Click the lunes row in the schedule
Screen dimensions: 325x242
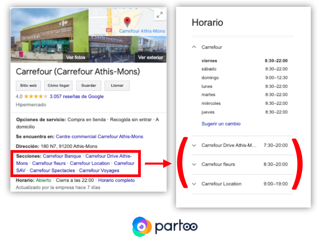244,86
